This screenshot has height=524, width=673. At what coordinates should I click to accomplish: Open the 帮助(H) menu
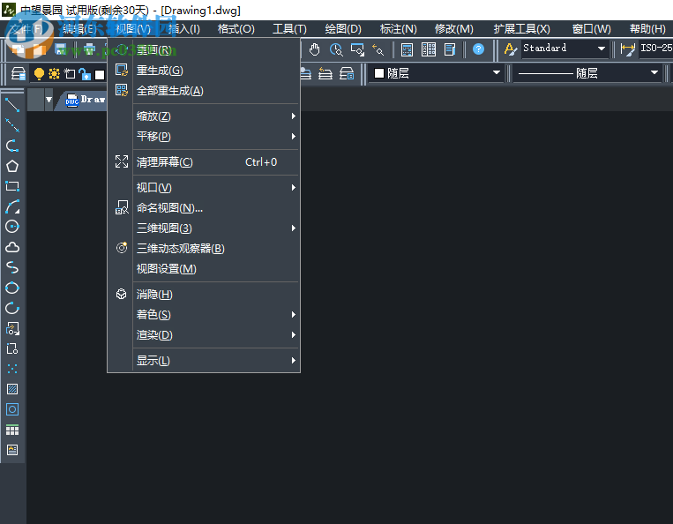tap(647, 29)
